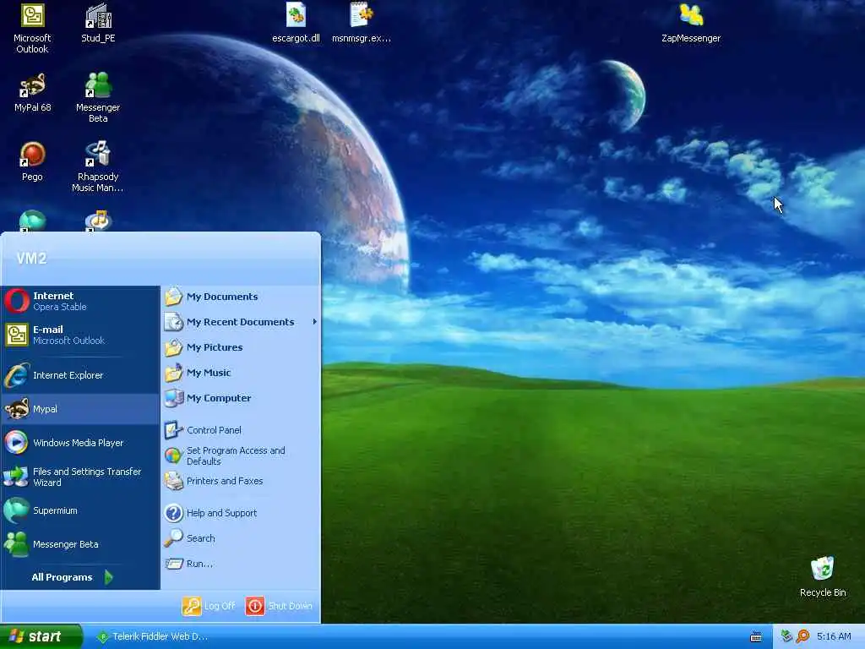865x649 pixels.
Task: Select Messenger Beta desktop shortcut
Action: 98,98
